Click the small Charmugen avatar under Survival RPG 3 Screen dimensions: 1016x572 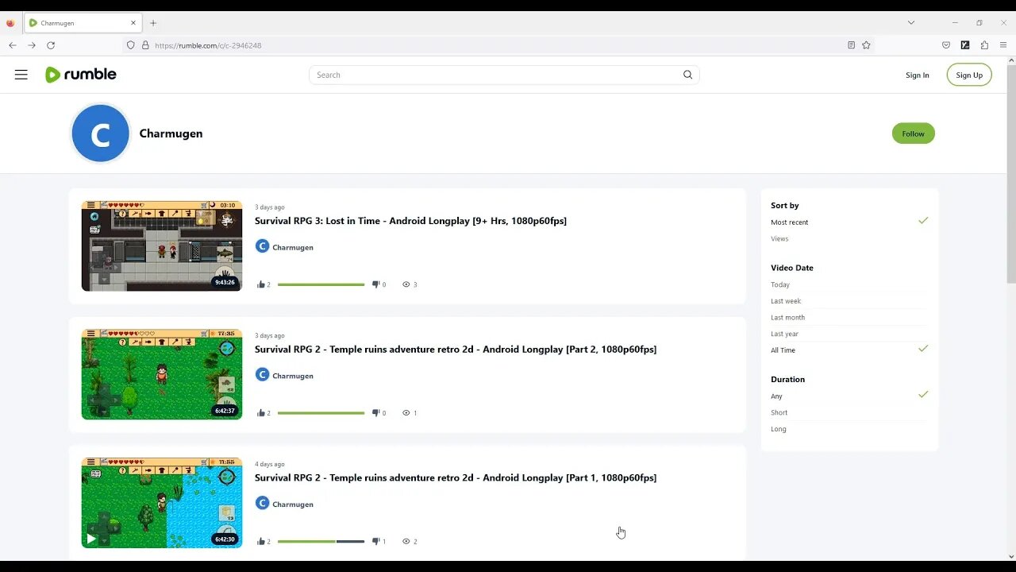(x=262, y=246)
